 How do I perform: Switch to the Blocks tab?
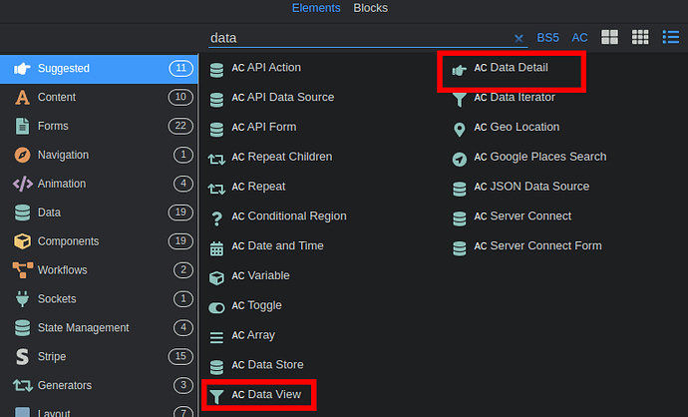(370, 8)
